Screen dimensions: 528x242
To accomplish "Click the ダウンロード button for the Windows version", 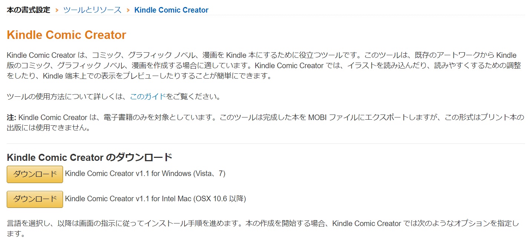I will pyautogui.click(x=34, y=174).
